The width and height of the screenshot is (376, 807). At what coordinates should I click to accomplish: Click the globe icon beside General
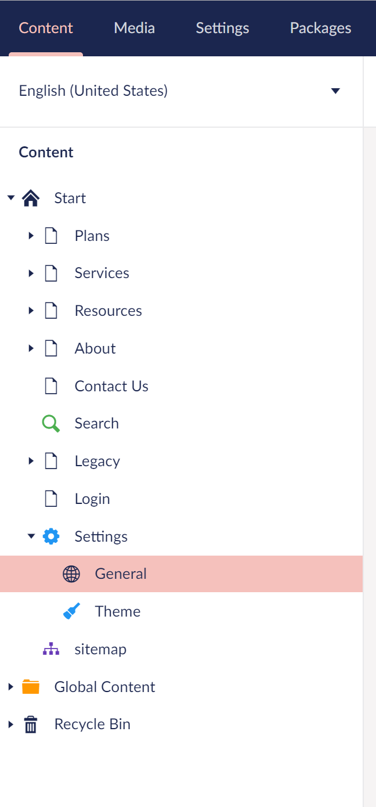[71, 574]
